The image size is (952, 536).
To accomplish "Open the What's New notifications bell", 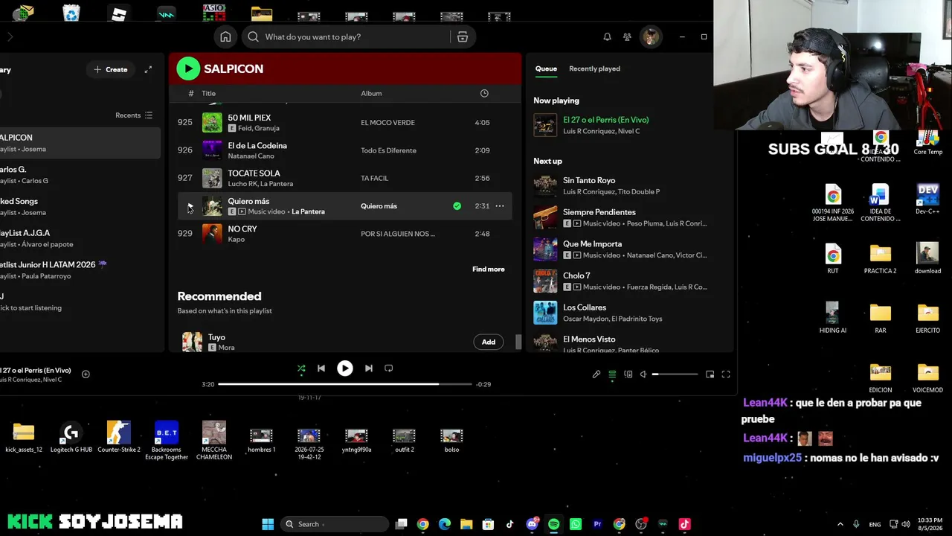I will pyautogui.click(x=607, y=36).
